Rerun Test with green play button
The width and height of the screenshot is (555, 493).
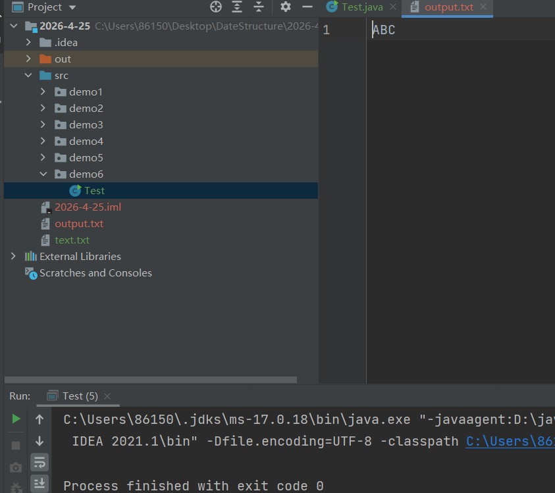pyautogui.click(x=16, y=419)
